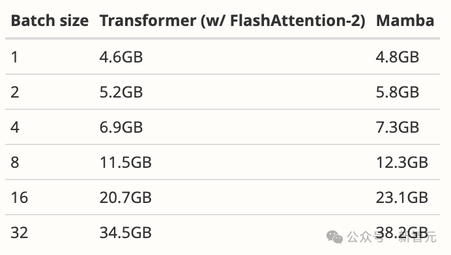Select the 4.6GB Transformer cell
451x255 pixels.
click(x=121, y=57)
